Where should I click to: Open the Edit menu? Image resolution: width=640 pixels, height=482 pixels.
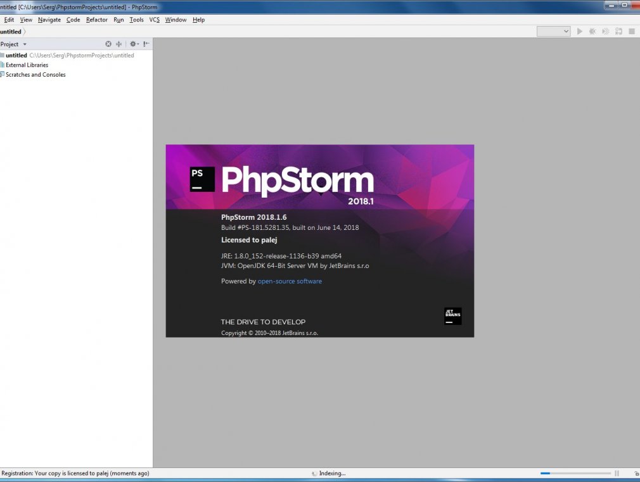9,20
